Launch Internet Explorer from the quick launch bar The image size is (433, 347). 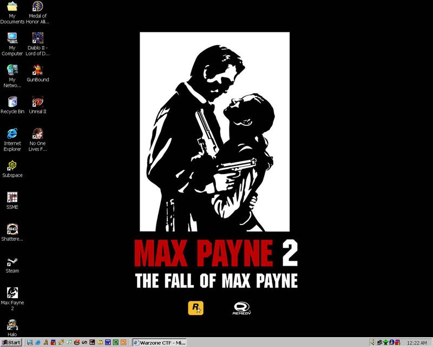click(x=38, y=343)
